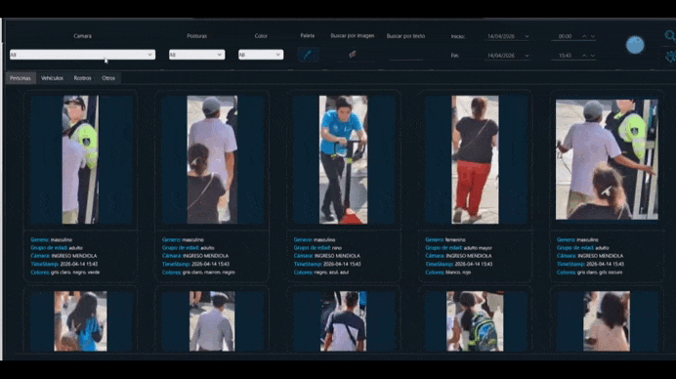The image size is (676, 379).
Task: Click 'Colores: gris claro, negro, verde' text
Action: [65, 273]
